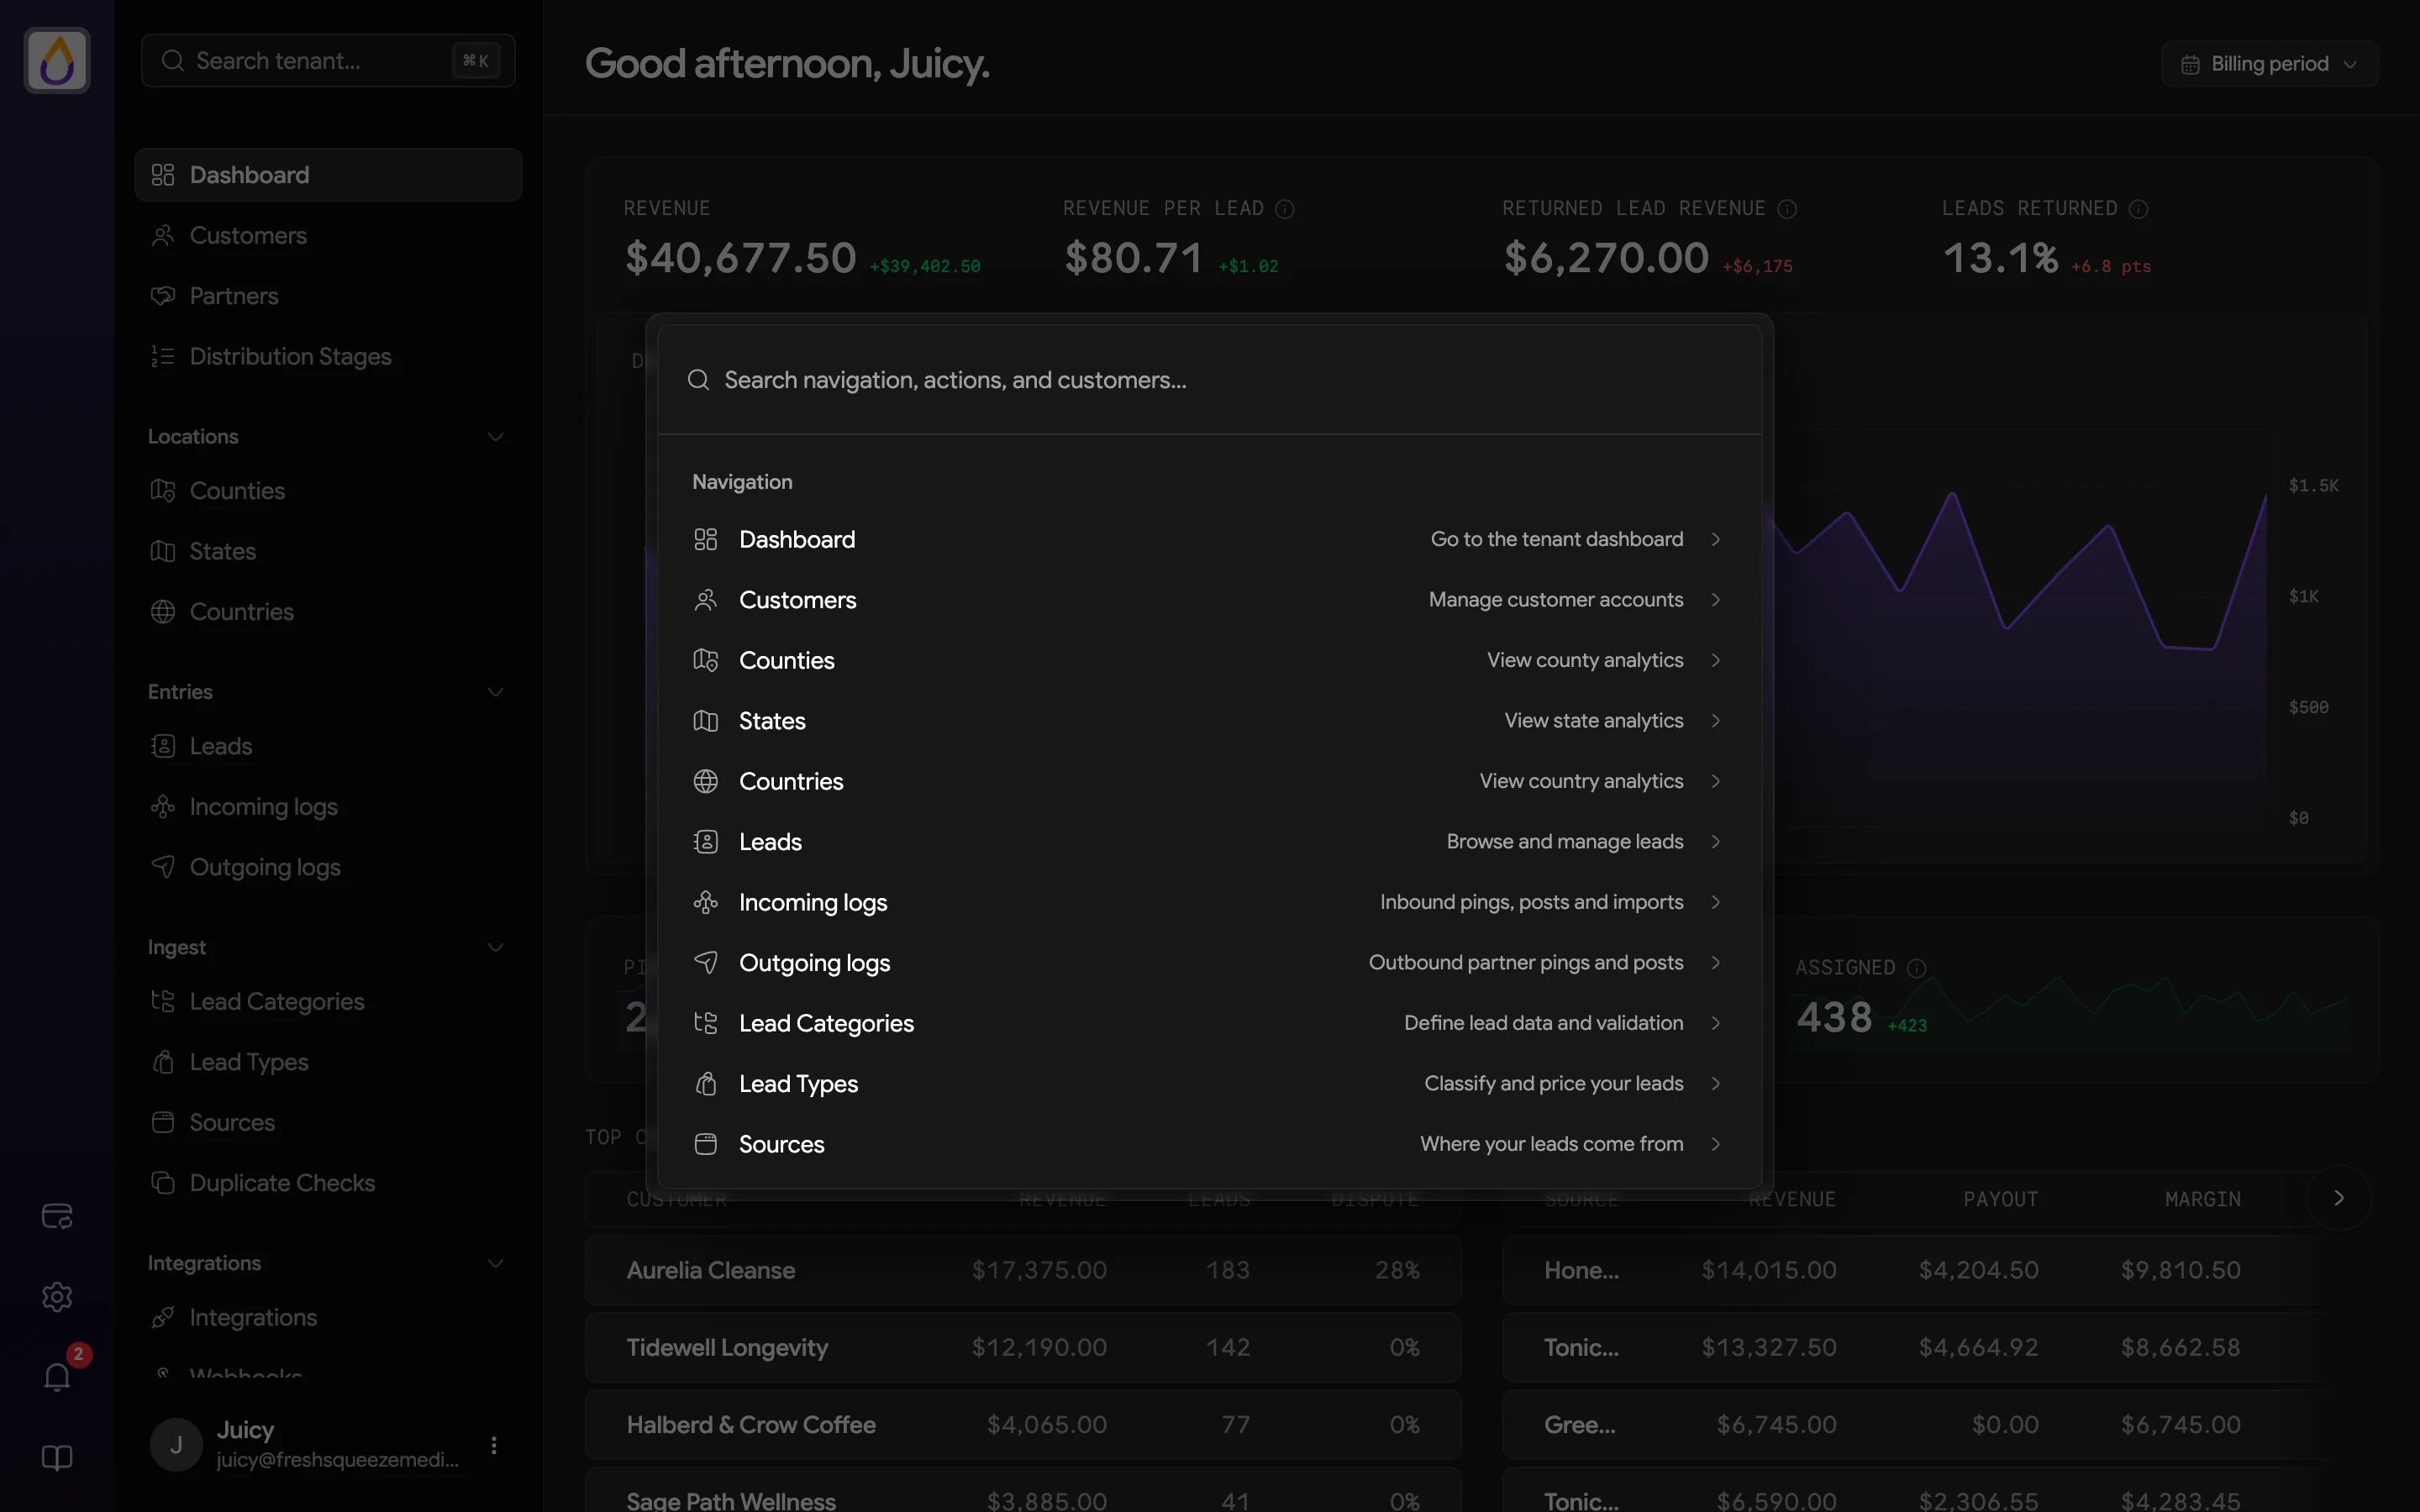
Task: Select Customers in the command palette
Action: coord(1209,600)
